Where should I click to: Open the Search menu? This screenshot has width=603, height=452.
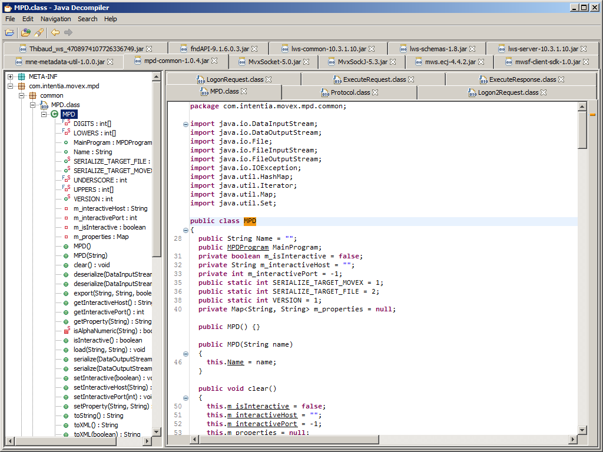87,19
